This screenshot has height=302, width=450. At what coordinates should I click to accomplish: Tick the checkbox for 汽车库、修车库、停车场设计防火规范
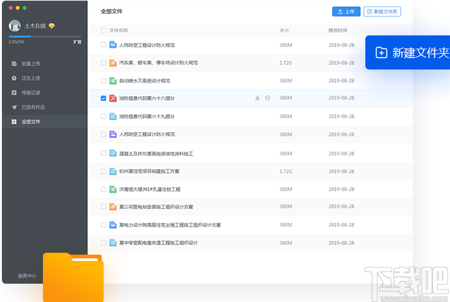[103, 63]
